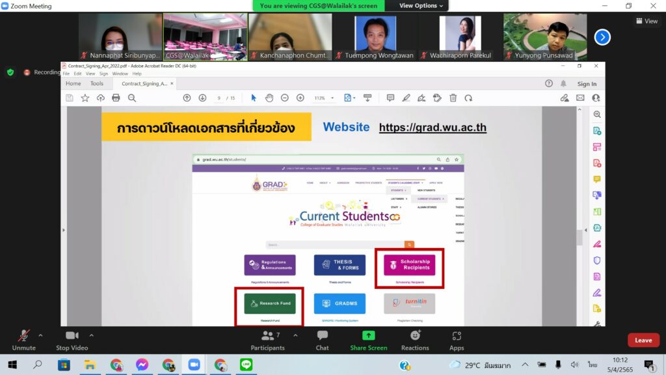Viewport: 666px width, 375px height.
Task: Open the Acrobat Edit menu
Action: coord(78,74)
